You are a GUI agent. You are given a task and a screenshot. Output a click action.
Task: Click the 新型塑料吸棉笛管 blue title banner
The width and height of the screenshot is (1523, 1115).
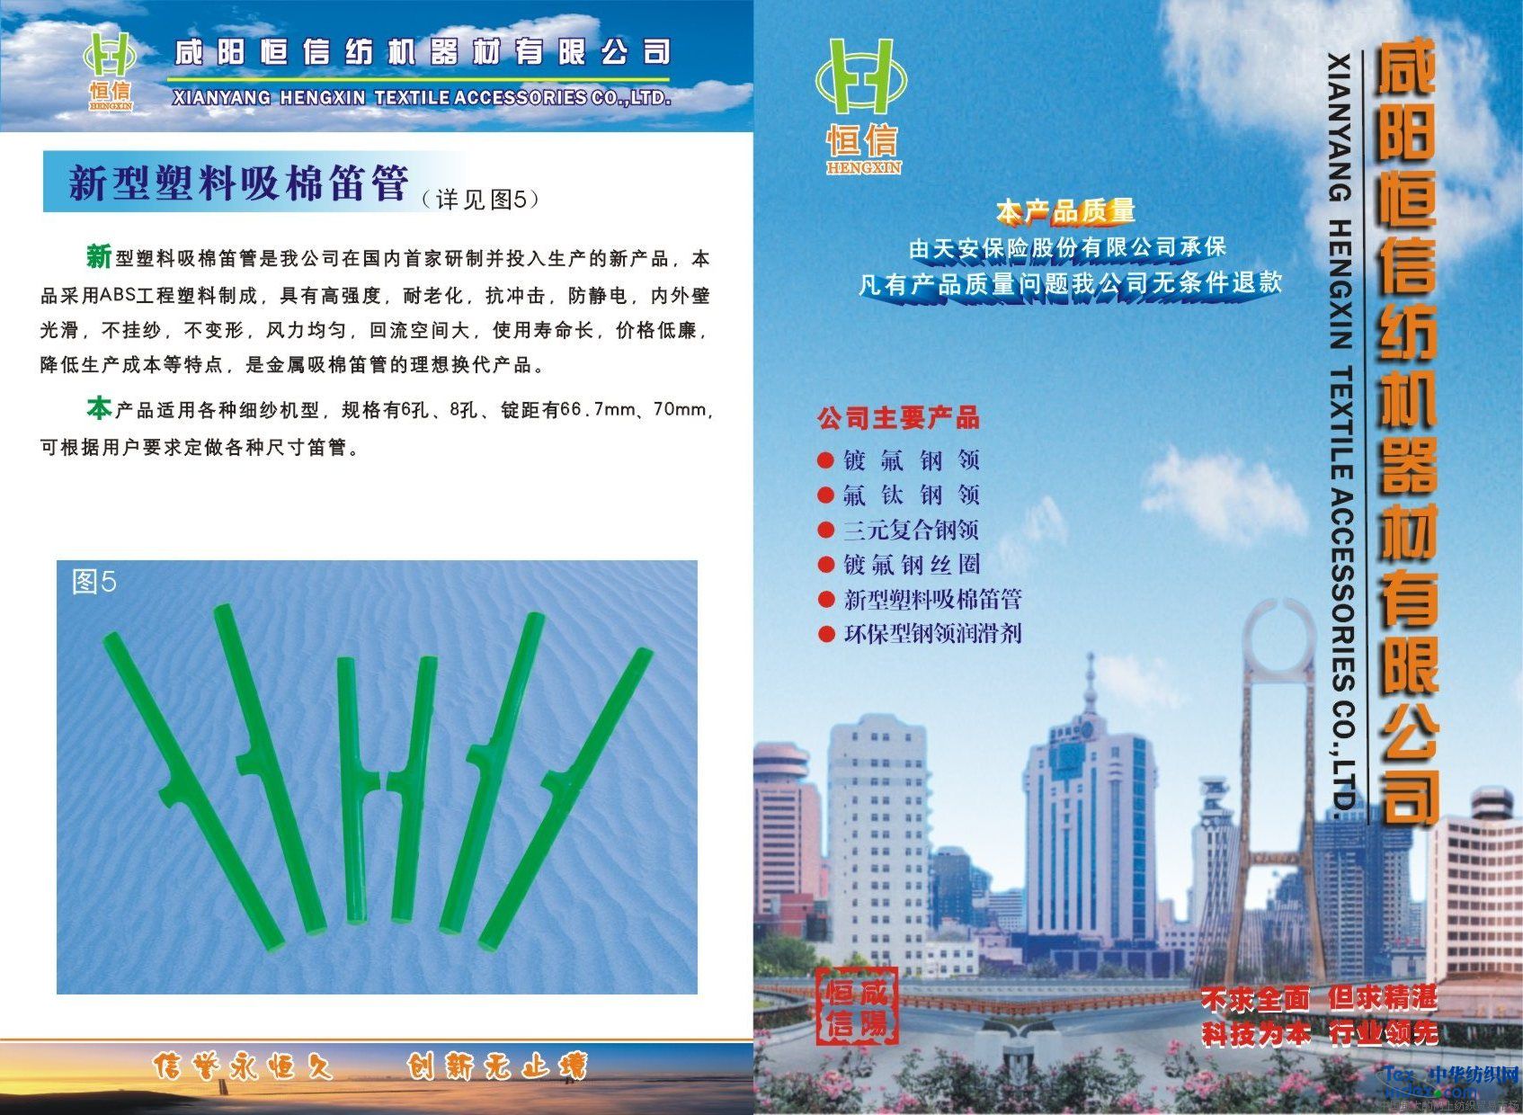238,183
